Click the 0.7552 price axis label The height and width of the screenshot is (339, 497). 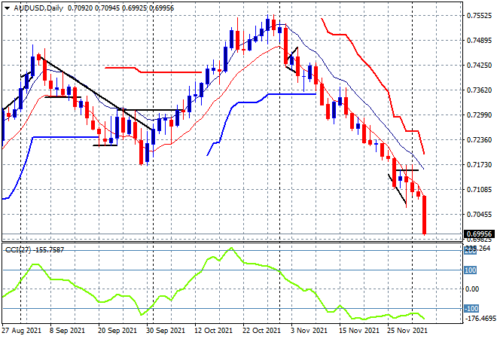[x=475, y=16]
